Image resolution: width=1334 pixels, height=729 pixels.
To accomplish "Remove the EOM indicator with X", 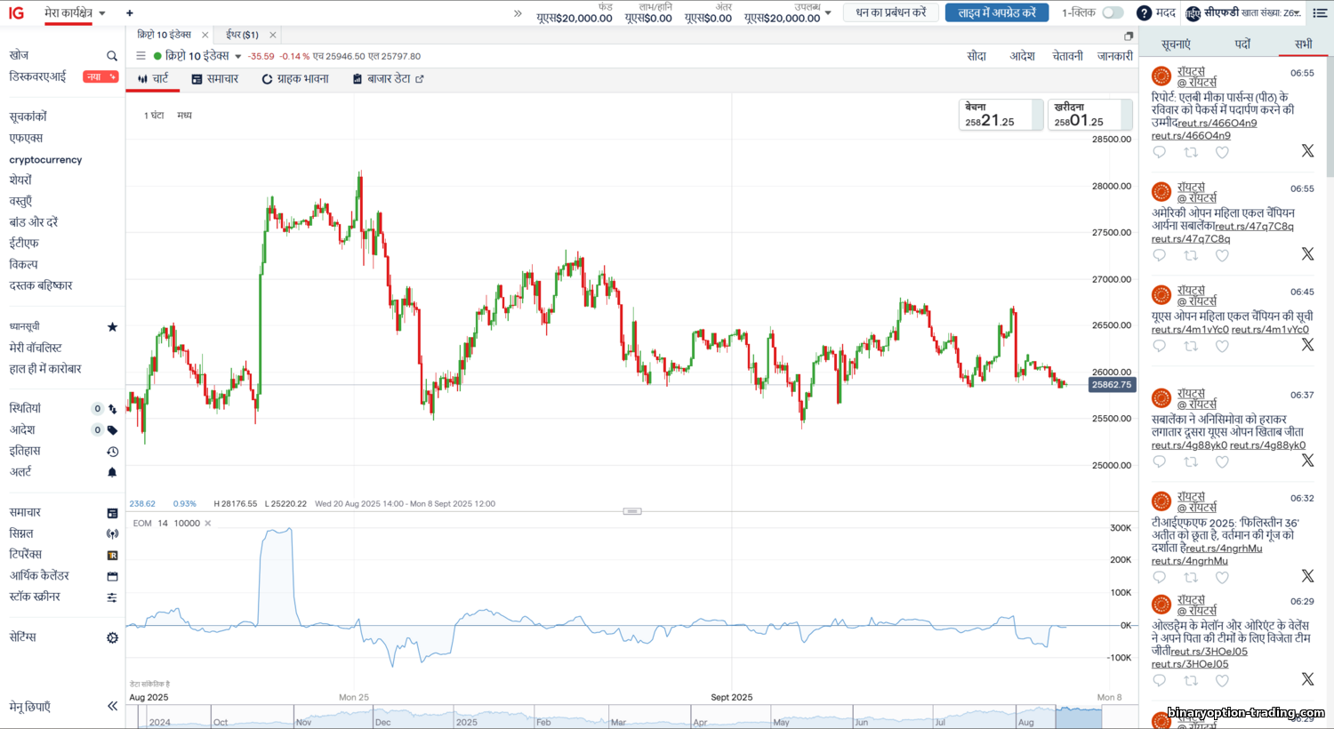I will (x=208, y=524).
